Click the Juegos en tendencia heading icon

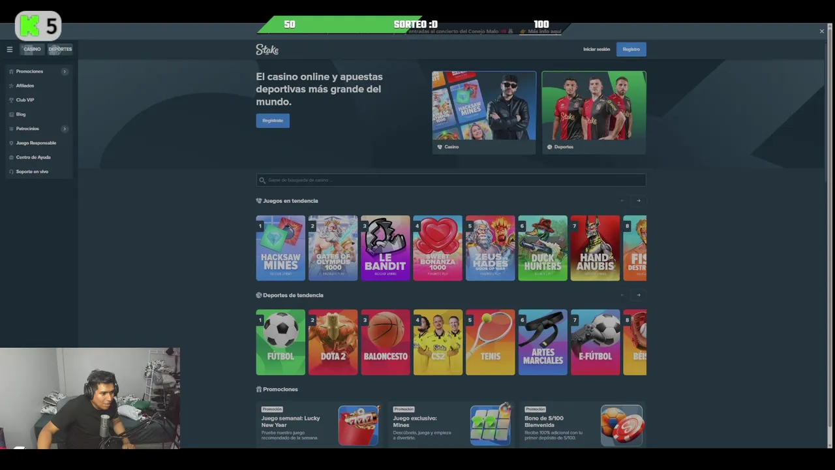click(x=259, y=200)
